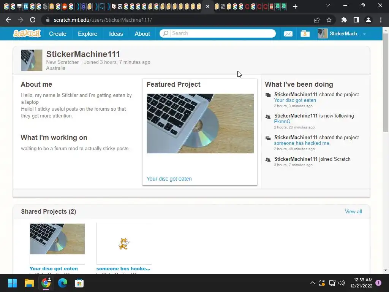Bookmark this page with star icon

(x=329, y=20)
